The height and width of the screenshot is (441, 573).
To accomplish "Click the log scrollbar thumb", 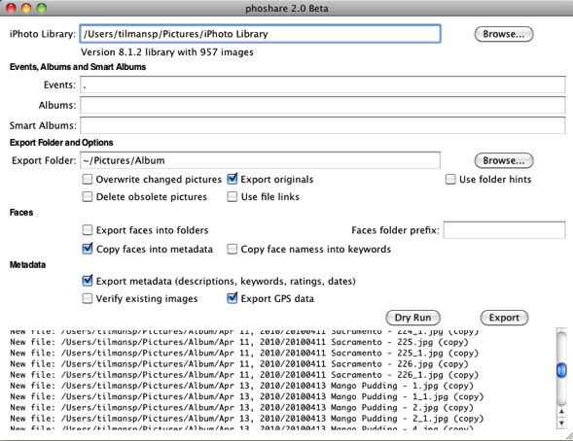I will (x=561, y=370).
